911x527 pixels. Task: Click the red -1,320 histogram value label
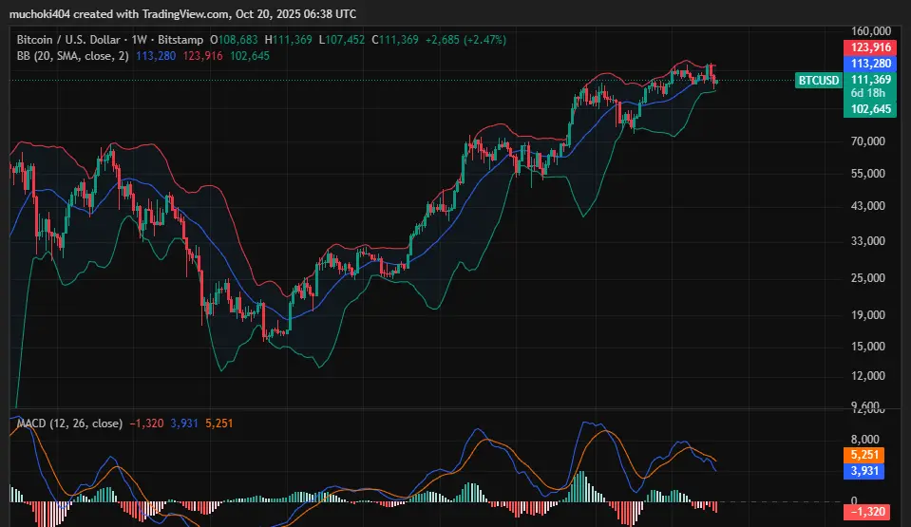tap(867, 512)
